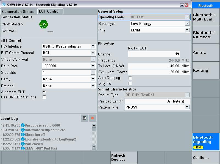Click the 'Signalling off' log entry
The width and height of the screenshot is (220, 164).
click(x=35, y=134)
